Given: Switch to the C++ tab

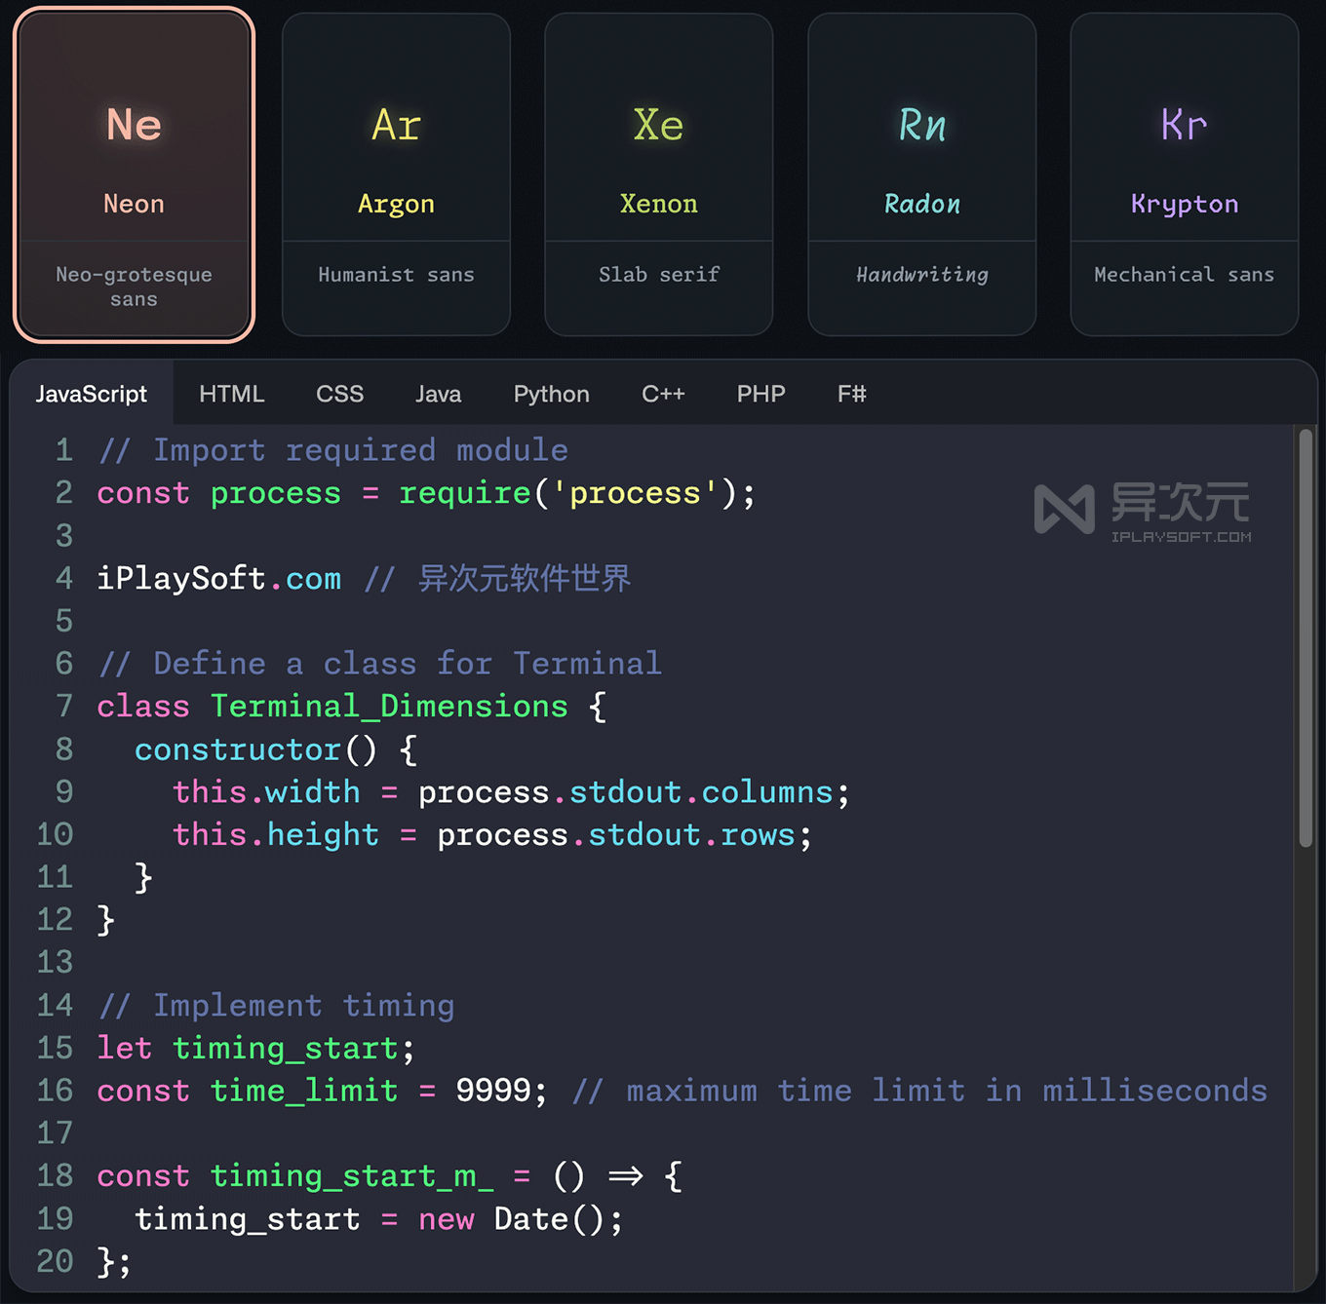Looking at the screenshot, I should [x=663, y=394].
